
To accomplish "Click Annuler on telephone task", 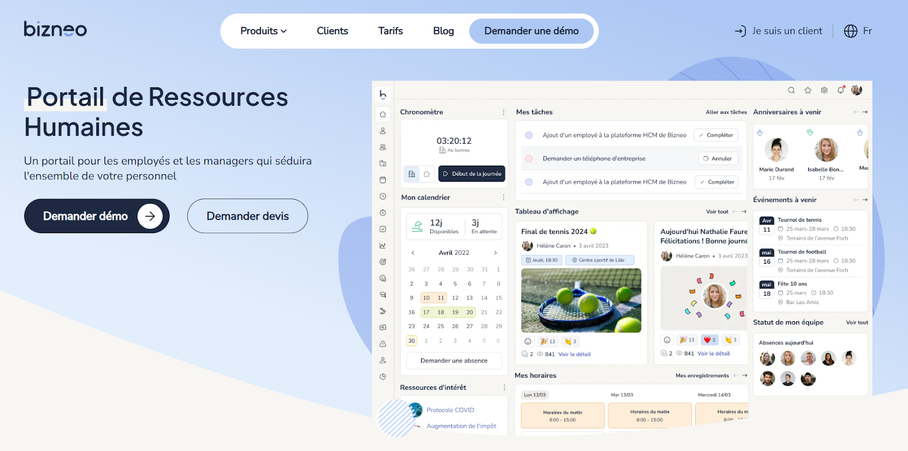I will coord(718,159).
